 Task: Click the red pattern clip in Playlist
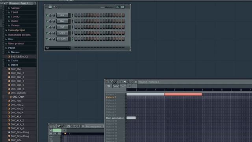point(183,94)
